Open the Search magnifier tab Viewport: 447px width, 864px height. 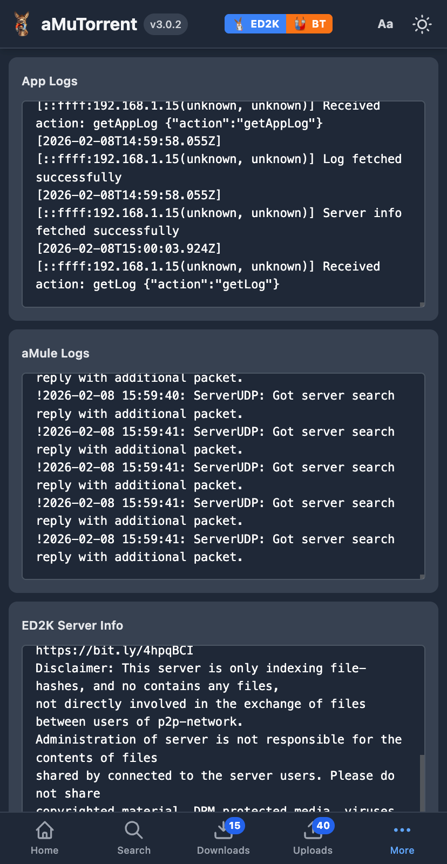coord(134,838)
